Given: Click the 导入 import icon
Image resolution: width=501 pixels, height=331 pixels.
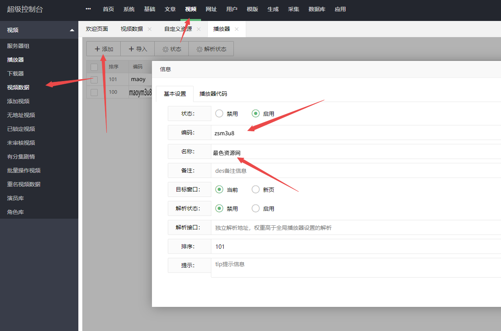Looking at the screenshot, I should point(137,49).
